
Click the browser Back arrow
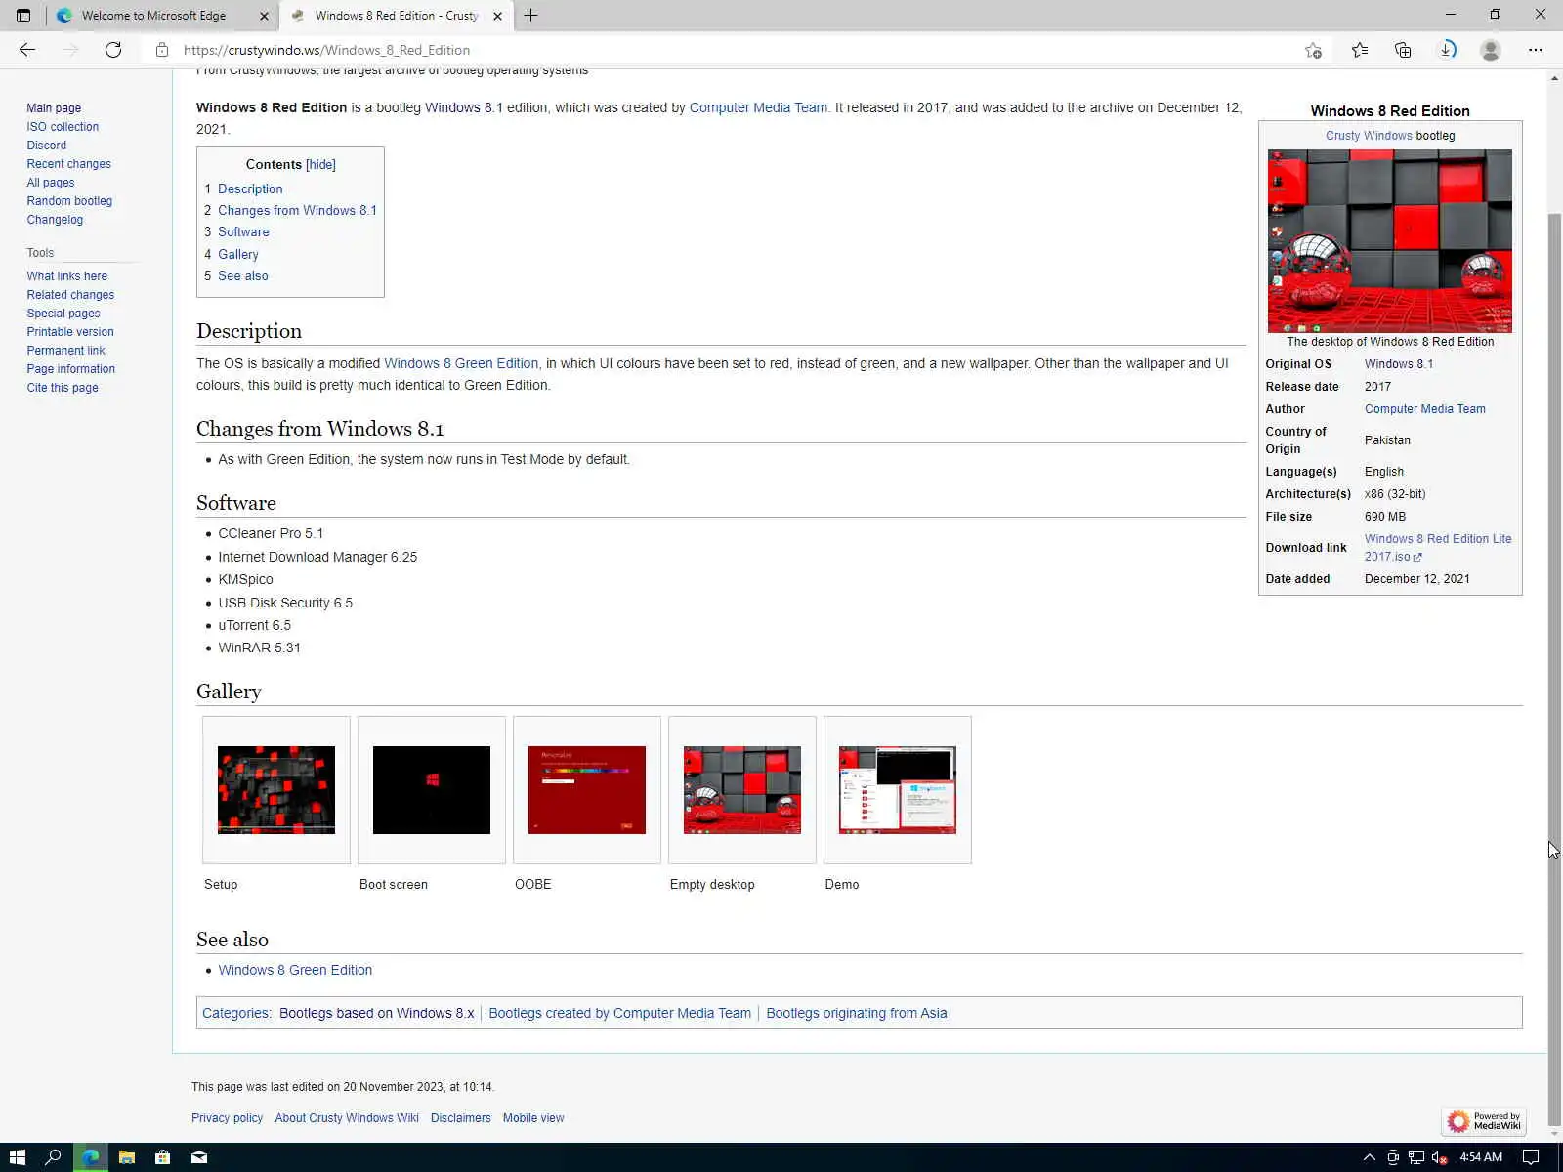click(27, 50)
